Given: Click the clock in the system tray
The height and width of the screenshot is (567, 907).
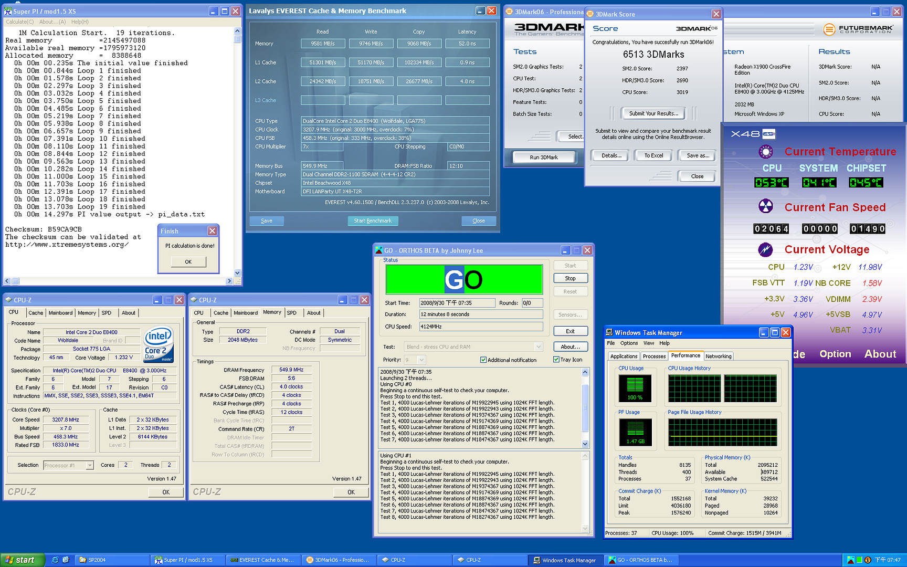Looking at the screenshot, I should point(888,560).
